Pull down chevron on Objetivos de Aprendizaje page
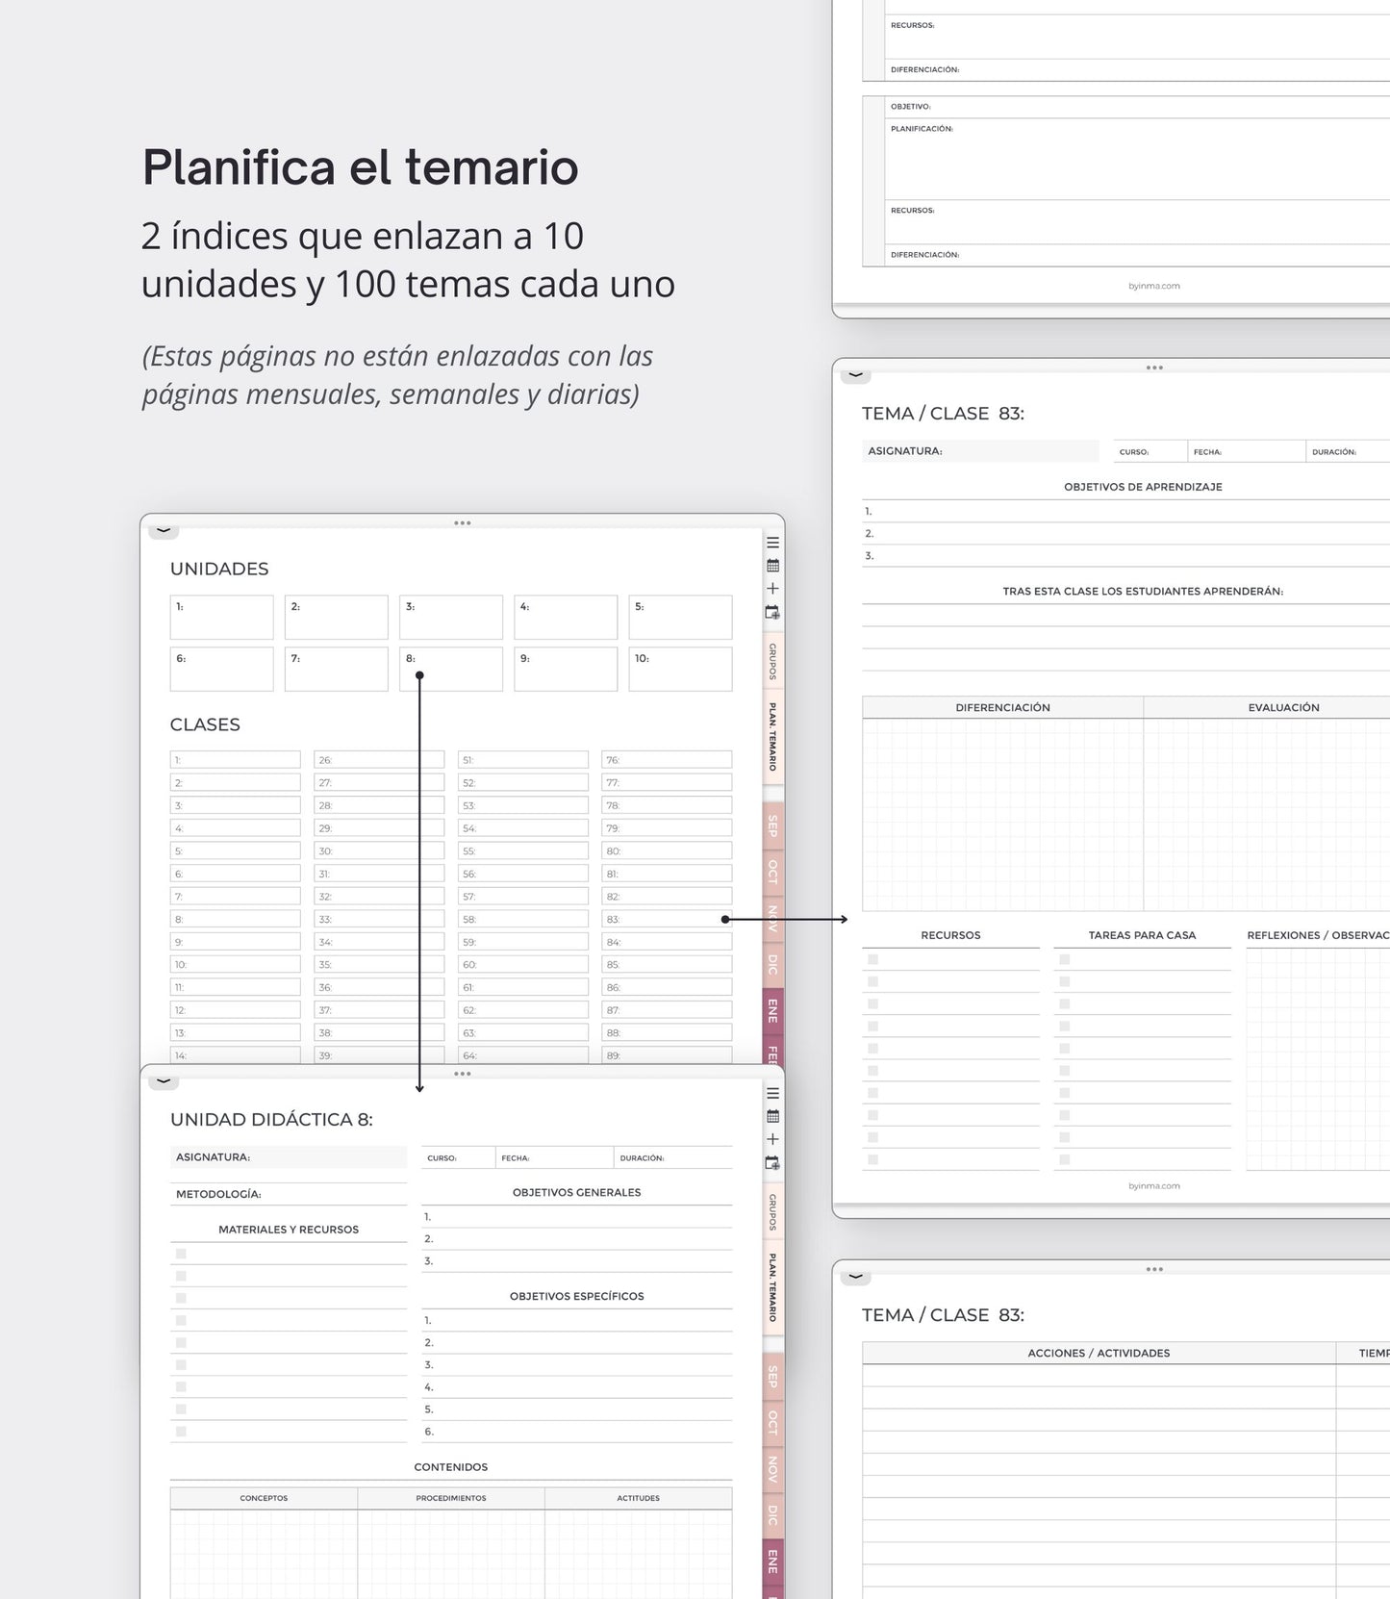This screenshot has width=1390, height=1599. [x=855, y=375]
